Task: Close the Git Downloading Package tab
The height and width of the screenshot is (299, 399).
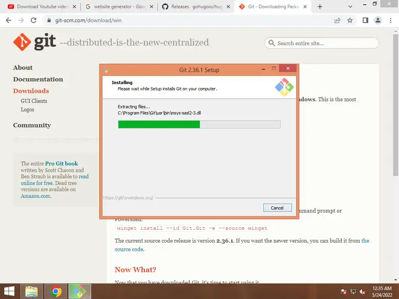Action: coord(305,7)
